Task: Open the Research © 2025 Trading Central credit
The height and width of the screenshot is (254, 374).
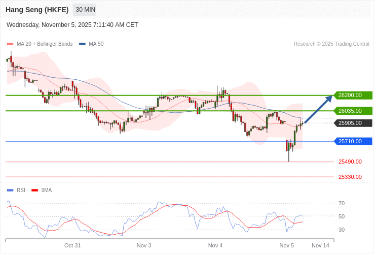Action: [331, 44]
